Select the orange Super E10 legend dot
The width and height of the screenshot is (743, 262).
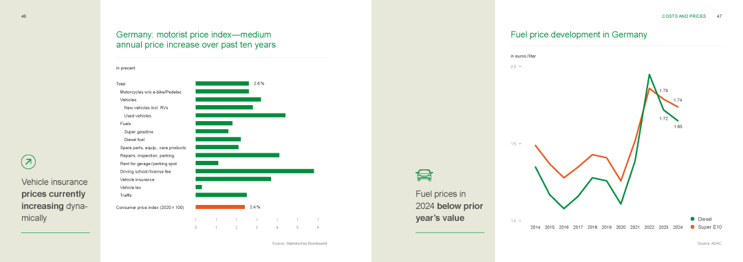pos(692,228)
